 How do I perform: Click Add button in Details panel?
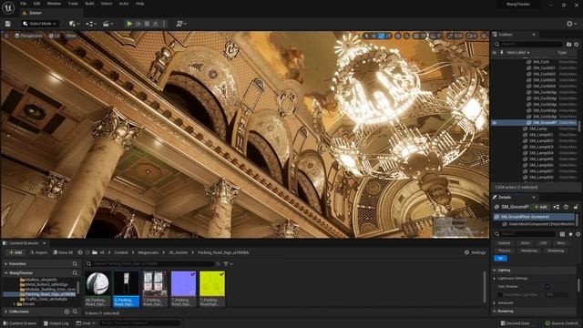tap(540, 207)
